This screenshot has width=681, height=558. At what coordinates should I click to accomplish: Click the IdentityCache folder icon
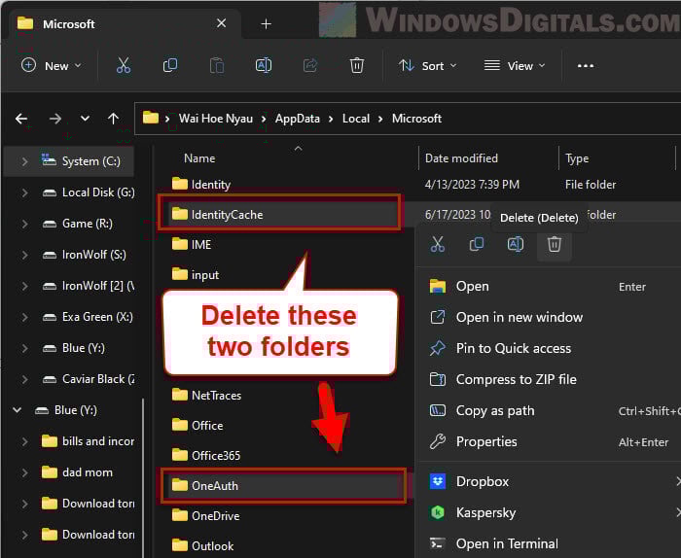(179, 214)
